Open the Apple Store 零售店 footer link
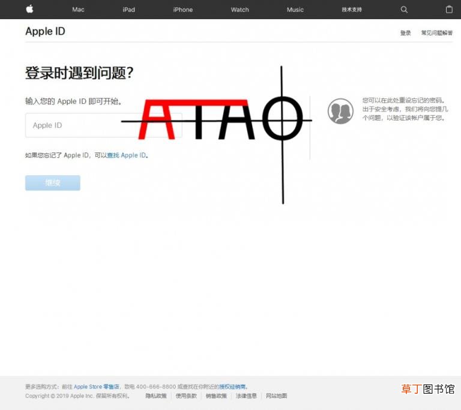This screenshot has width=461, height=410. 97,387
